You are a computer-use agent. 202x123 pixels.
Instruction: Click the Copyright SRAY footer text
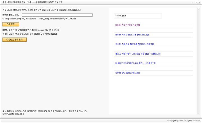coord(184,121)
